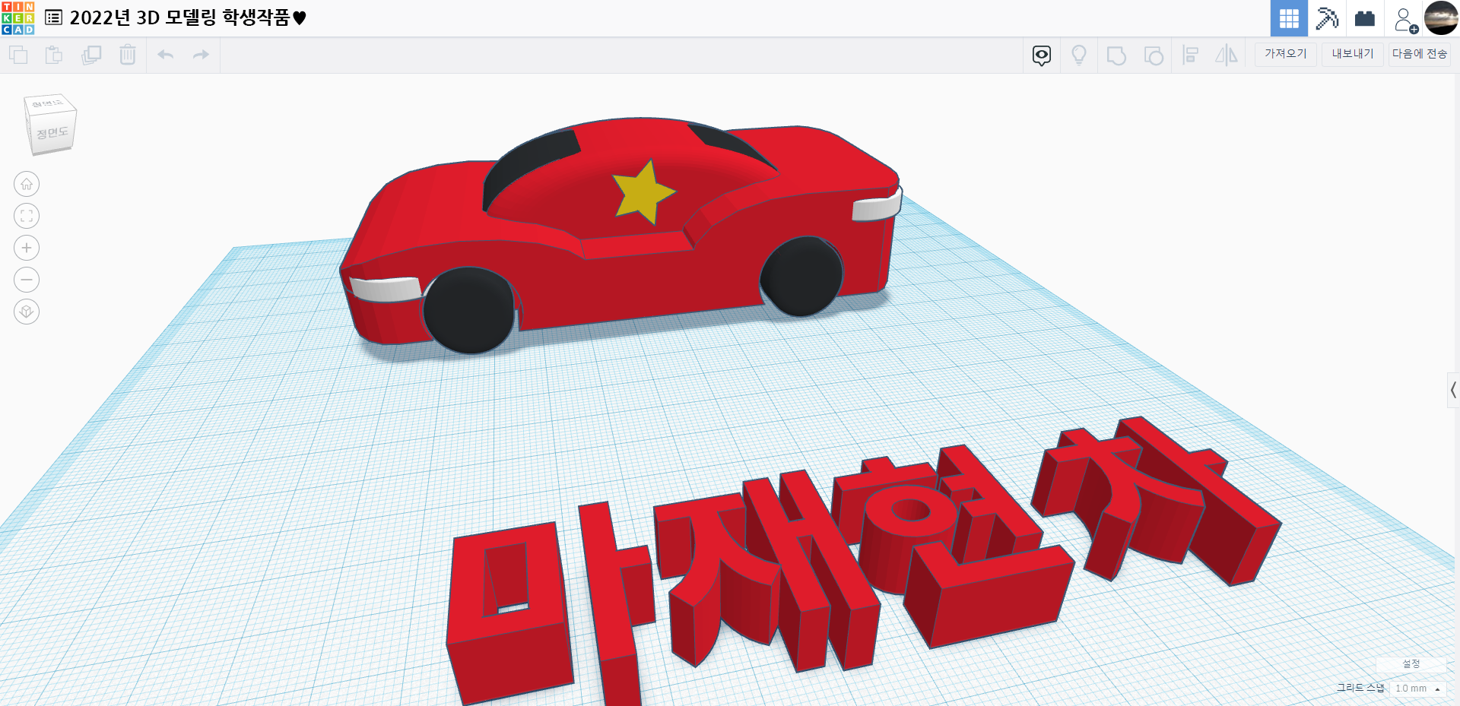1460x706 pixels.
Task: Click the Delete trash icon
Action: [128, 55]
